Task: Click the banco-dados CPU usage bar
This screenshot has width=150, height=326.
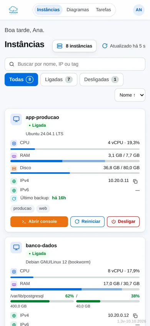Action: pyautogui.click(x=75, y=277)
